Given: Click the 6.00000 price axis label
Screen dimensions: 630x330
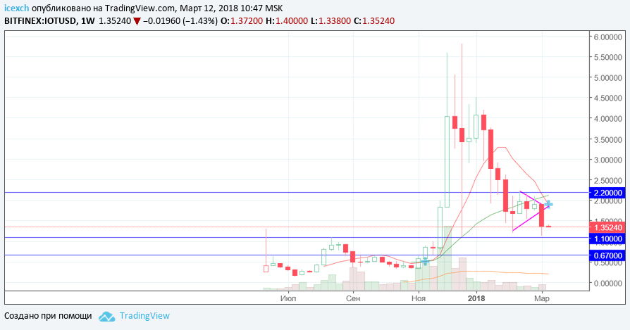Looking at the screenshot, I should pyautogui.click(x=608, y=37).
